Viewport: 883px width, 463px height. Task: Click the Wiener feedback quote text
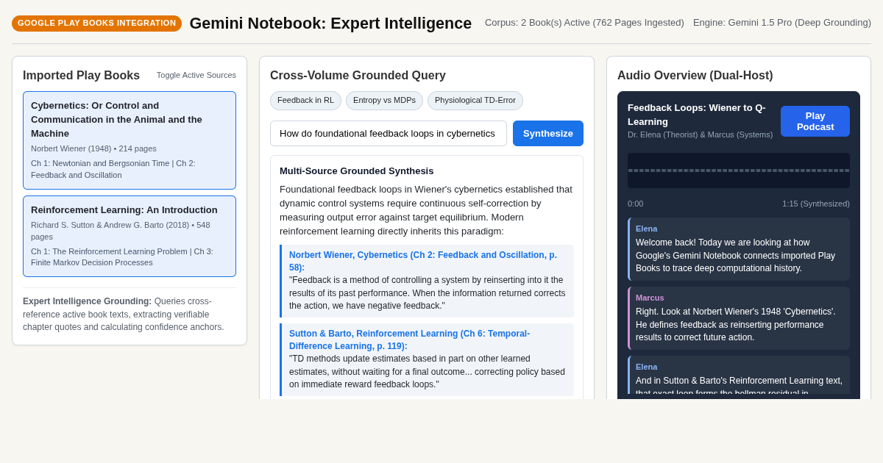click(x=428, y=293)
